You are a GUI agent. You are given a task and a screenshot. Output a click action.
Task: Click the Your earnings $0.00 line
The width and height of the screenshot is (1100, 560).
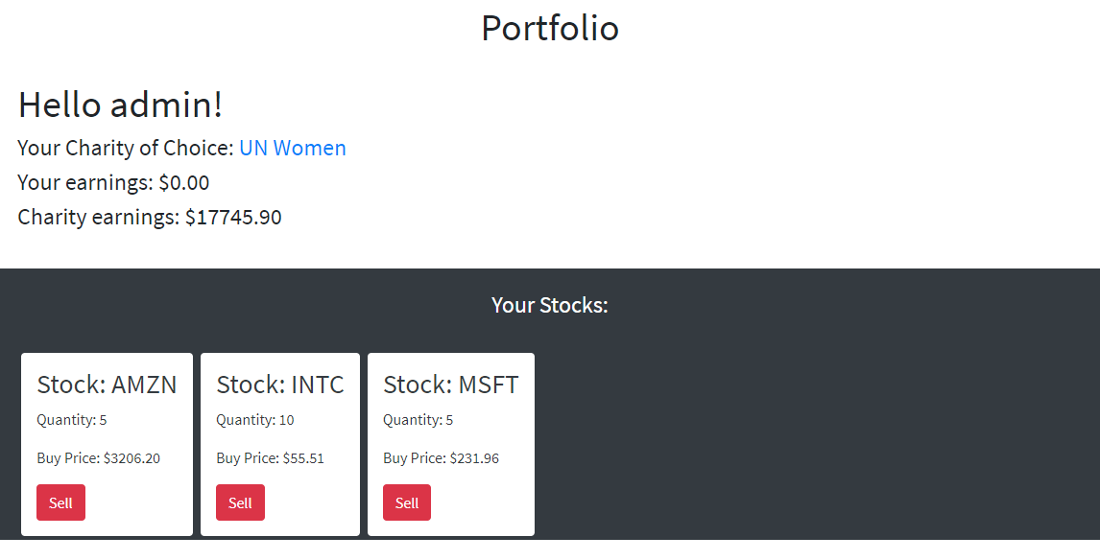113,182
